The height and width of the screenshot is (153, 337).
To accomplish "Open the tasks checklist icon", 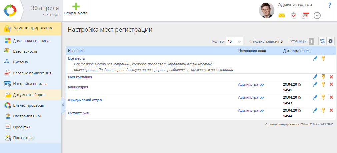I will pos(294,16).
